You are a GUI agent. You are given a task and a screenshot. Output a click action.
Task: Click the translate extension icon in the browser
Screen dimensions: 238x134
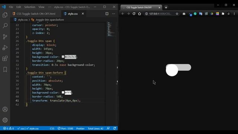pyautogui.click(x=201, y=14)
